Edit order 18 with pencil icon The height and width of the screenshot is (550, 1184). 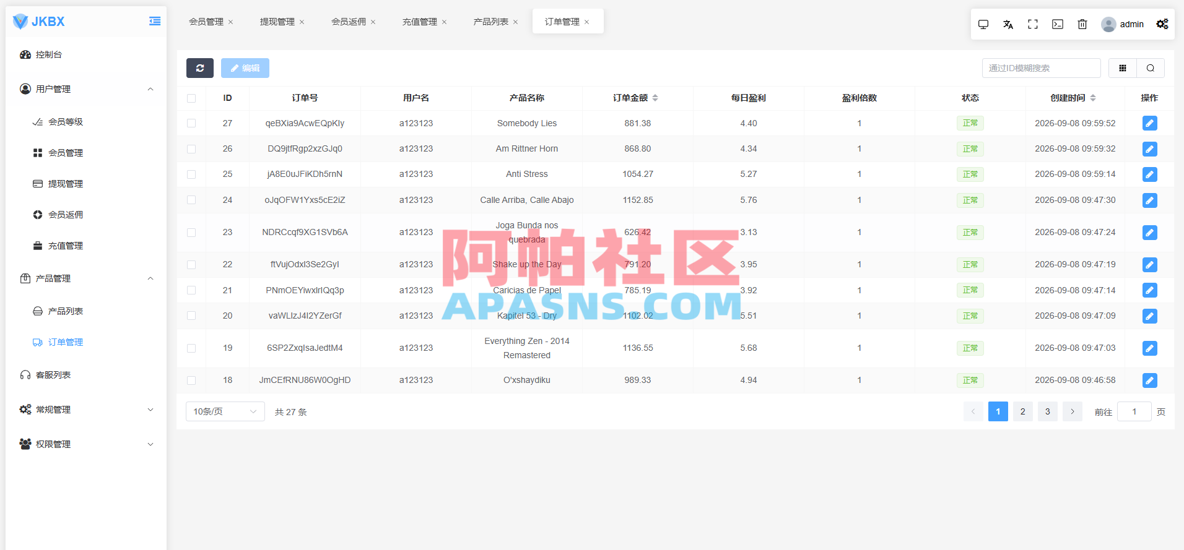(x=1150, y=380)
